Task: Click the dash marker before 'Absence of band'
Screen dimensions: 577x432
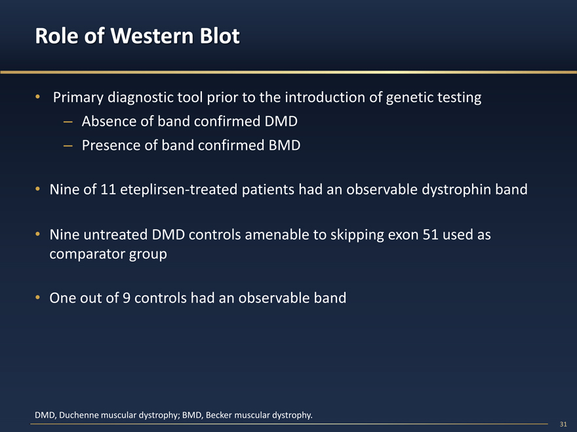Action: 68,122
